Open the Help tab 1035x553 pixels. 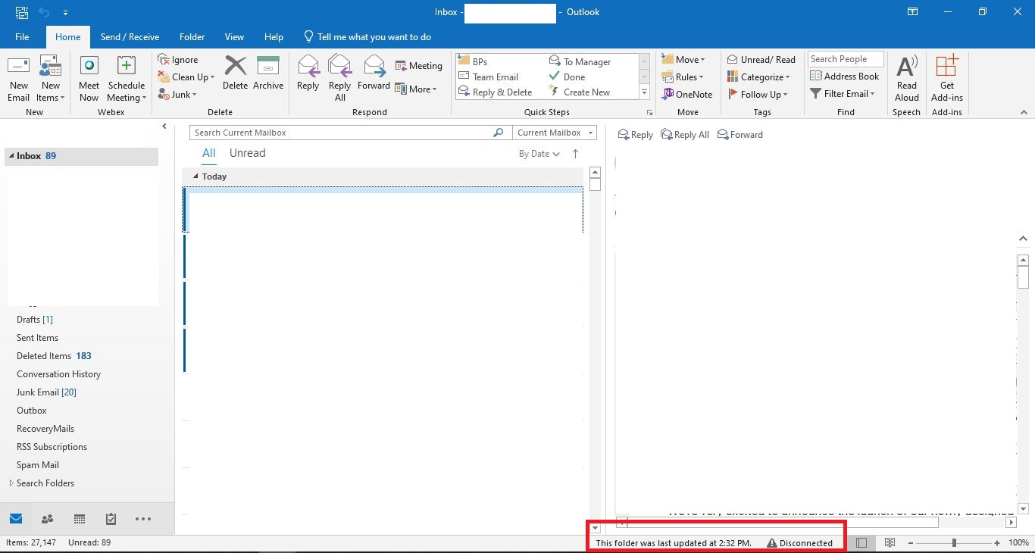pyautogui.click(x=274, y=37)
